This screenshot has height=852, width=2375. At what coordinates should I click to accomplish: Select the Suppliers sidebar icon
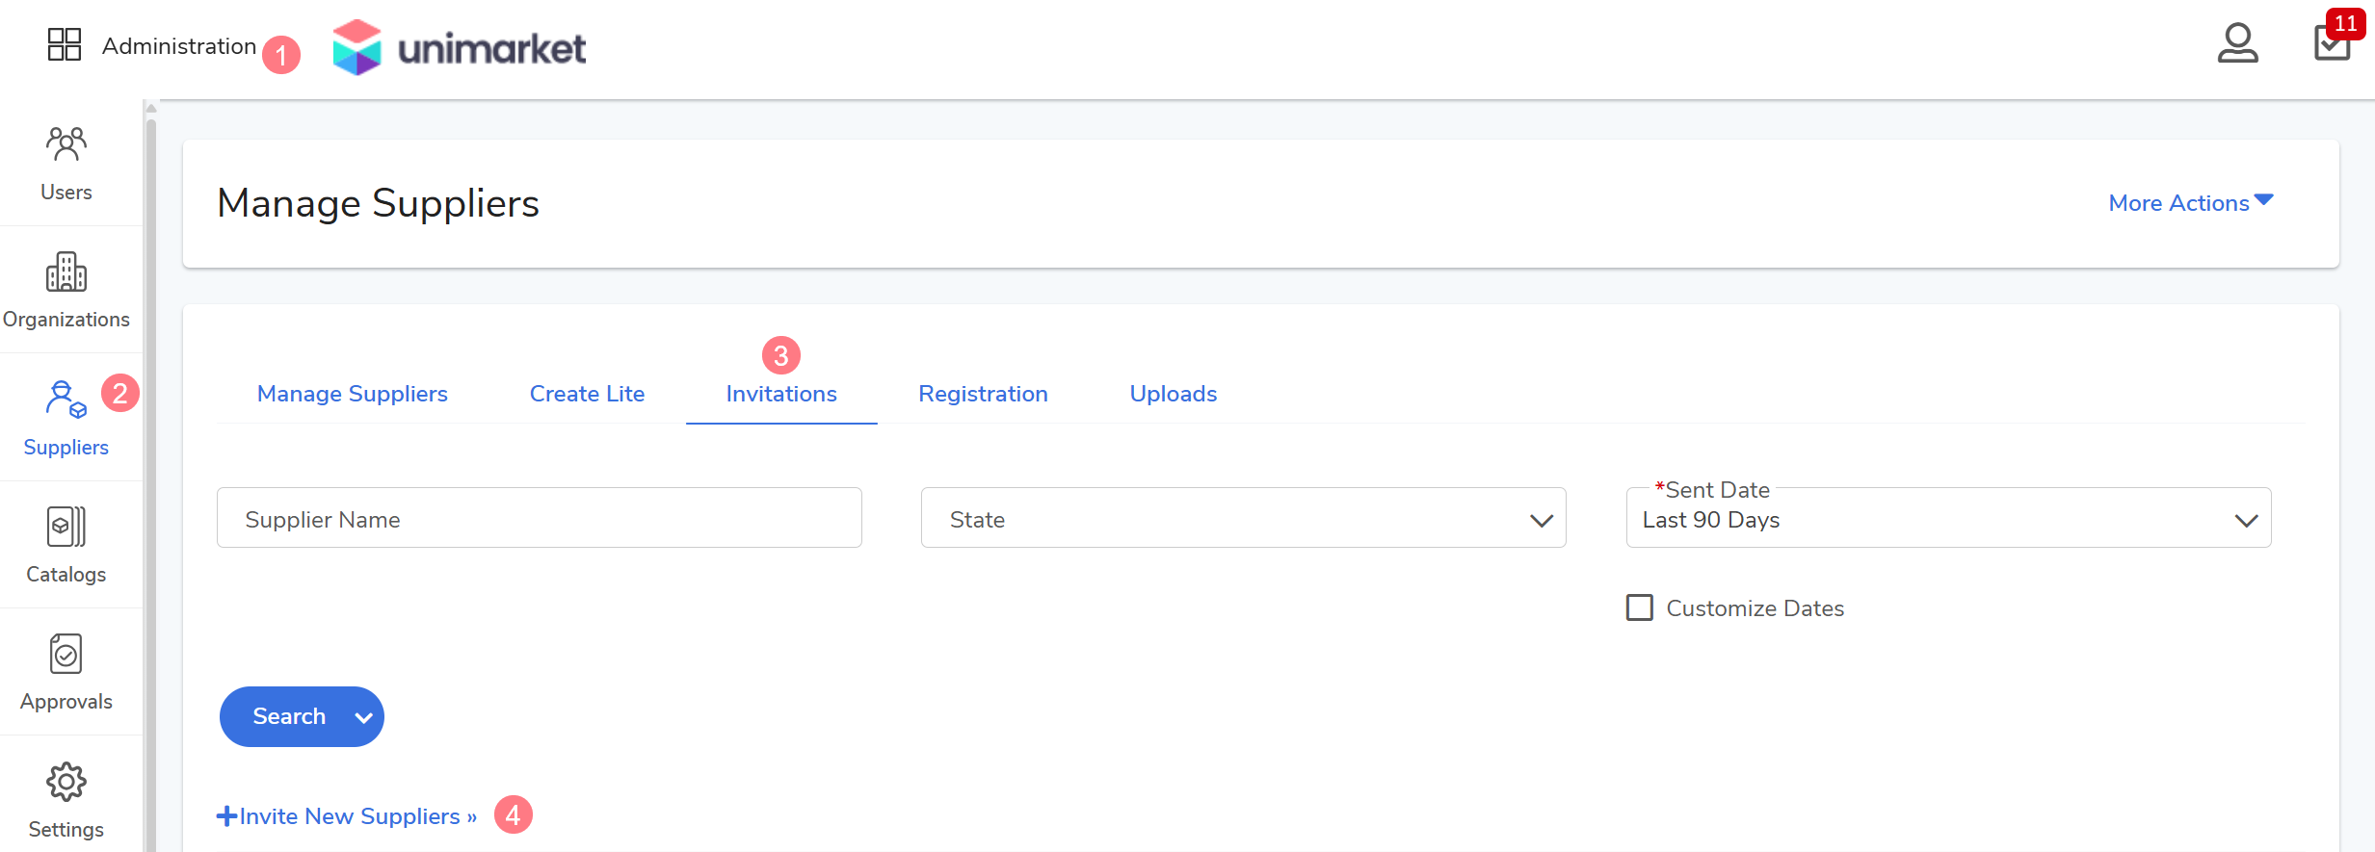pyautogui.click(x=66, y=400)
